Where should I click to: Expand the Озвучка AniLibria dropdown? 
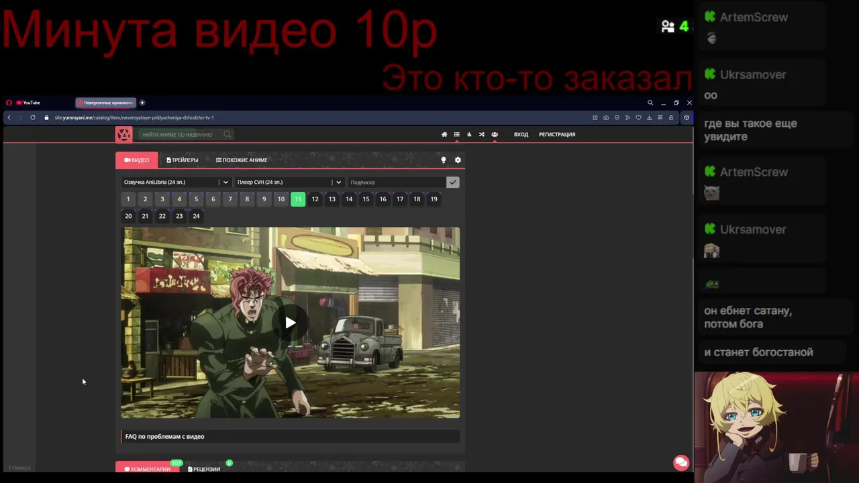pos(176,182)
